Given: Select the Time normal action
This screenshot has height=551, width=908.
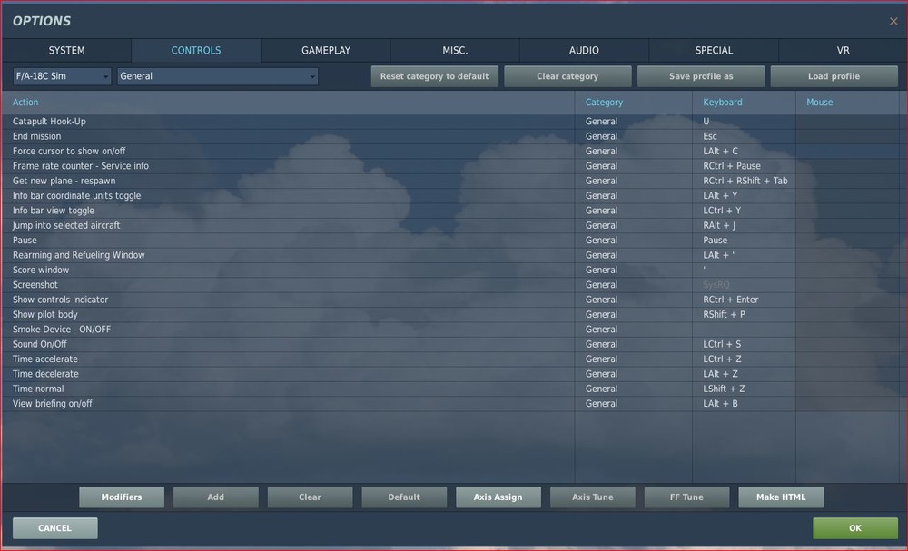Looking at the screenshot, I should coord(288,389).
